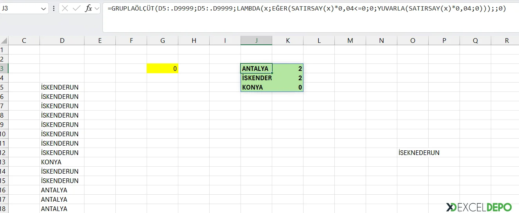Viewport: 519px width, 213px height.
Task: Select the KONYA cell in column D
Action: (x=62, y=162)
